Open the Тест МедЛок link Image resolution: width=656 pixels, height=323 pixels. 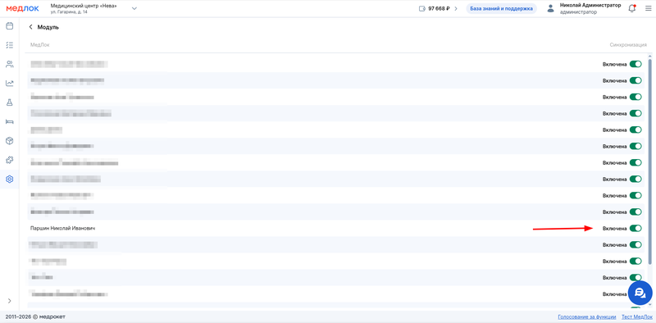click(636, 316)
